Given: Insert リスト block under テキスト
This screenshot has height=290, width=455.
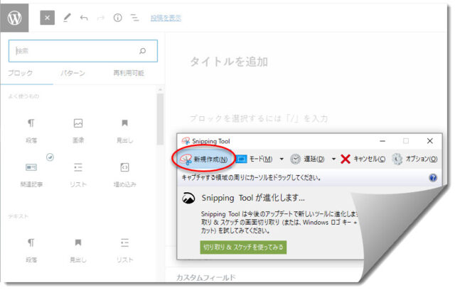Looking at the screenshot, I should click(125, 250).
